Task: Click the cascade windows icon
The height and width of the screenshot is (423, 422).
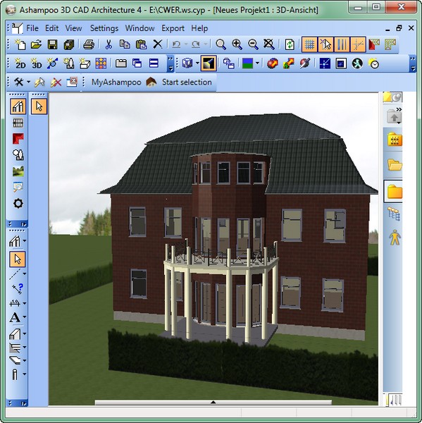Action: click(x=137, y=63)
